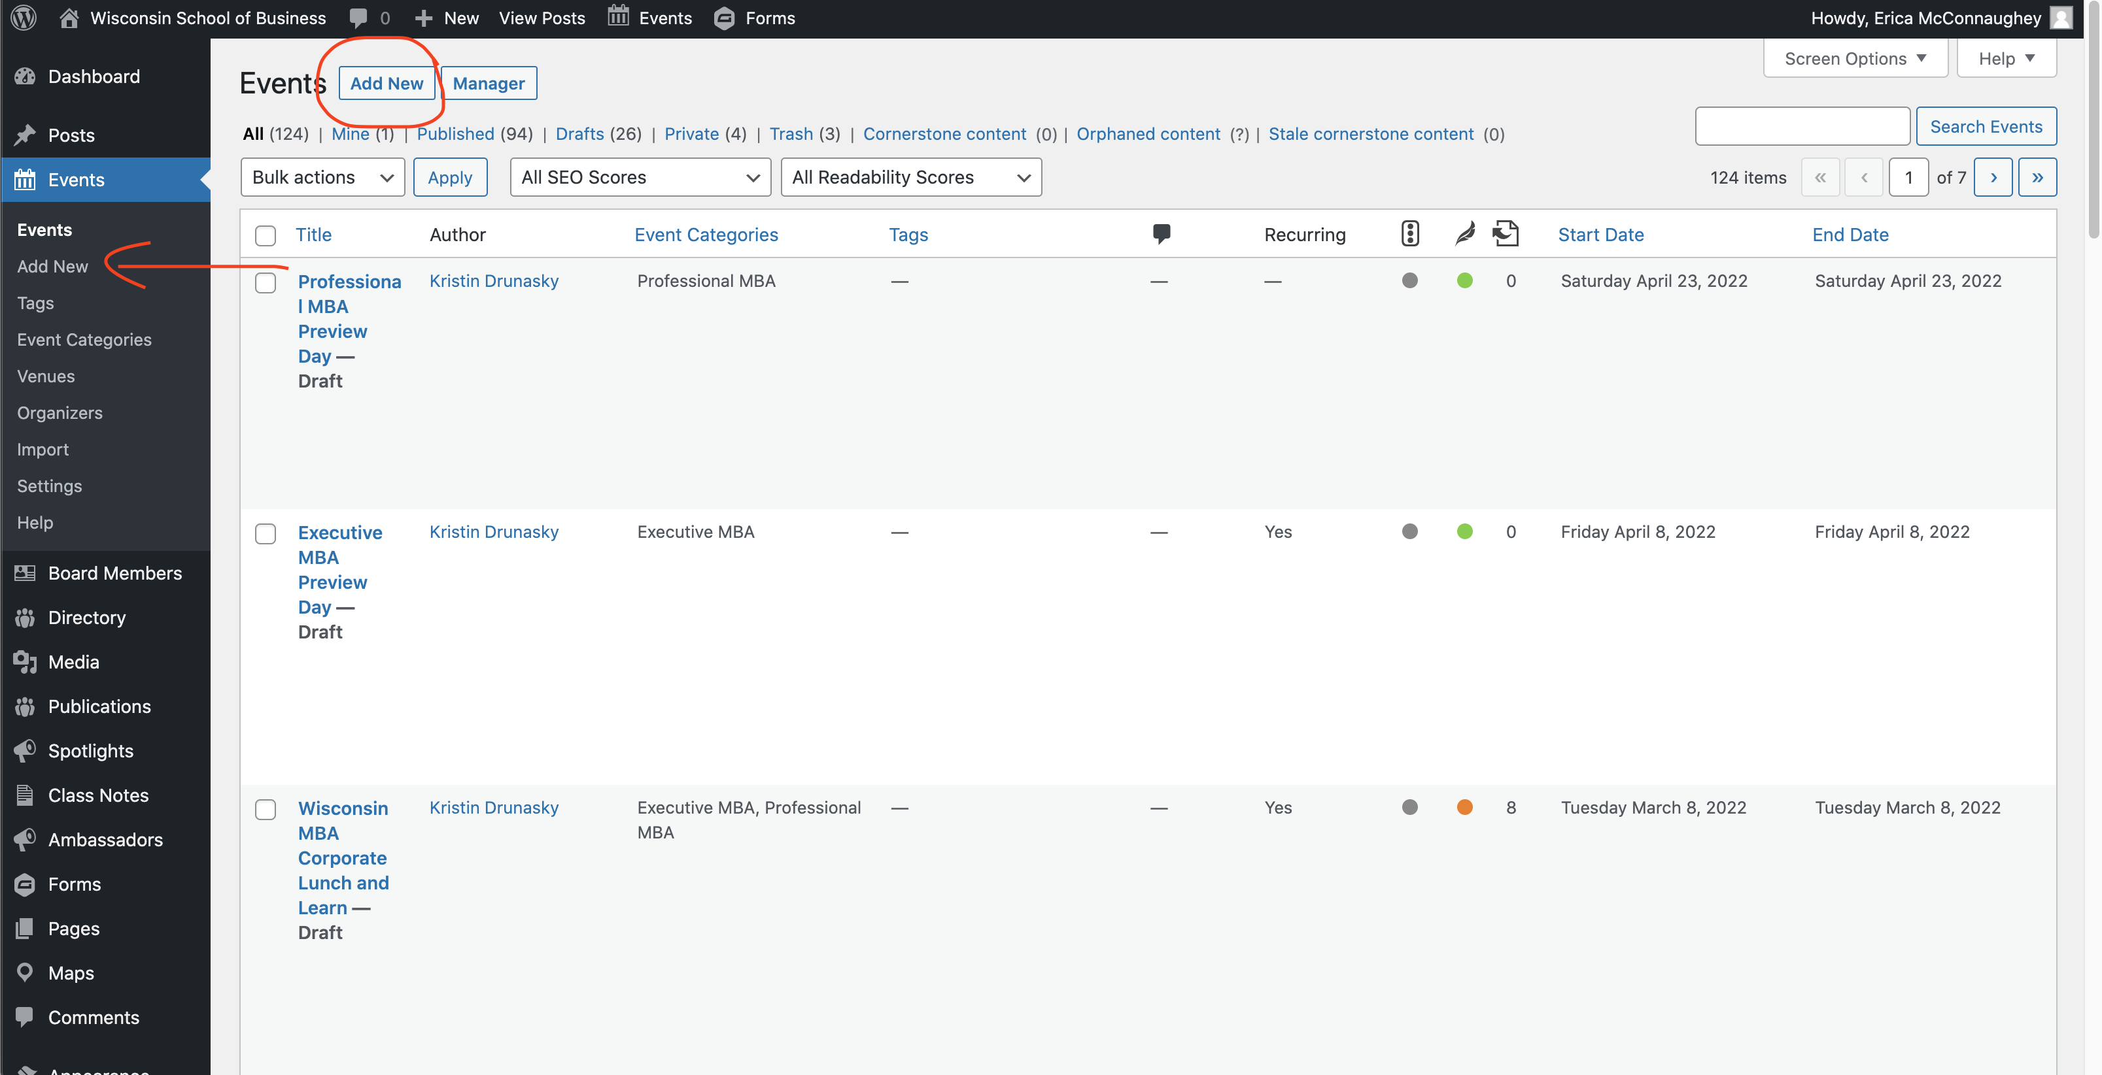The width and height of the screenshot is (2102, 1075).
Task: Check the Executive MBA Preview Day row
Action: pos(265,533)
